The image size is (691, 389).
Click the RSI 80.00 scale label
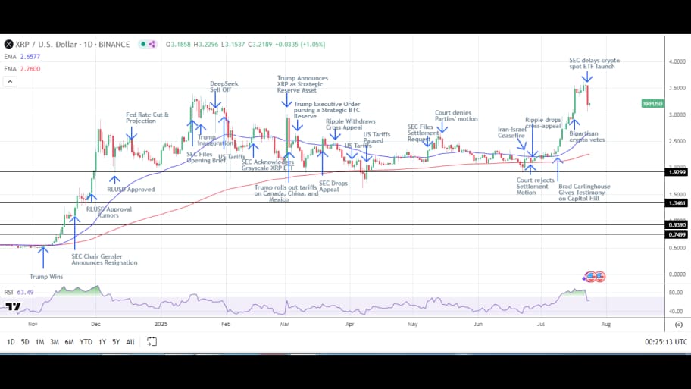(676, 293)
